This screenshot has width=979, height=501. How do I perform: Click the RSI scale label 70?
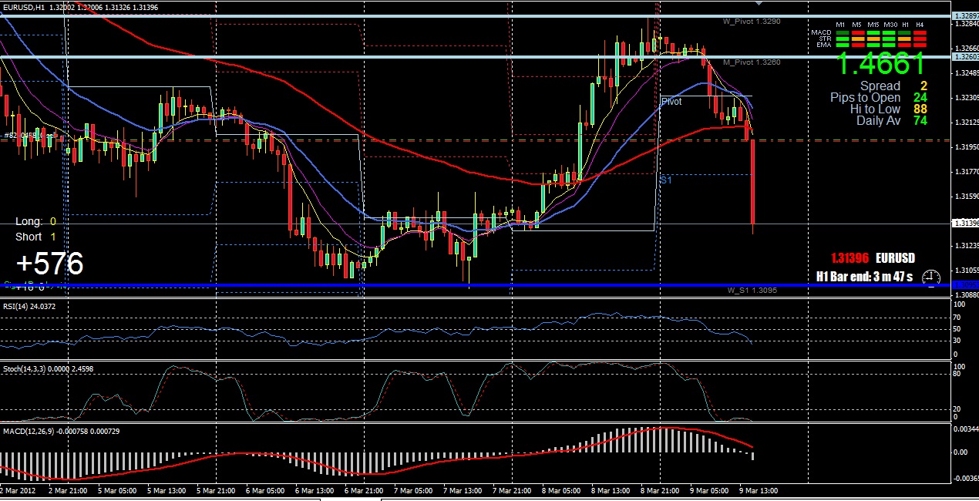pos(957,317)
